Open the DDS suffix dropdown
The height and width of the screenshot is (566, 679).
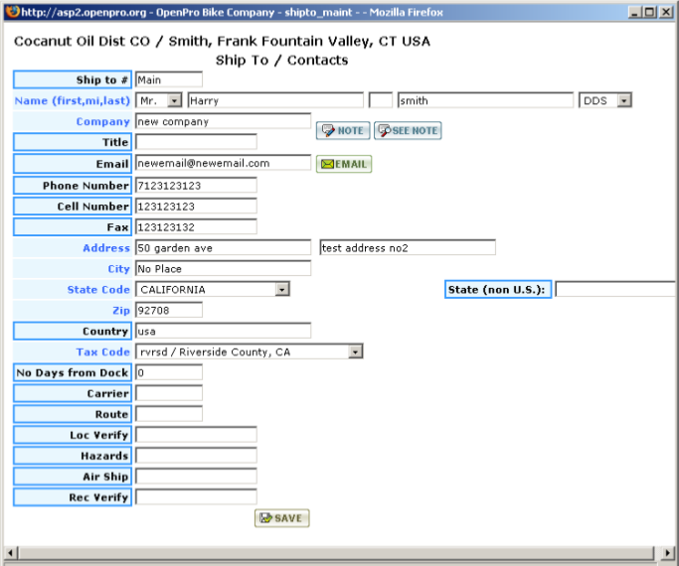click(x=624, y=100)
